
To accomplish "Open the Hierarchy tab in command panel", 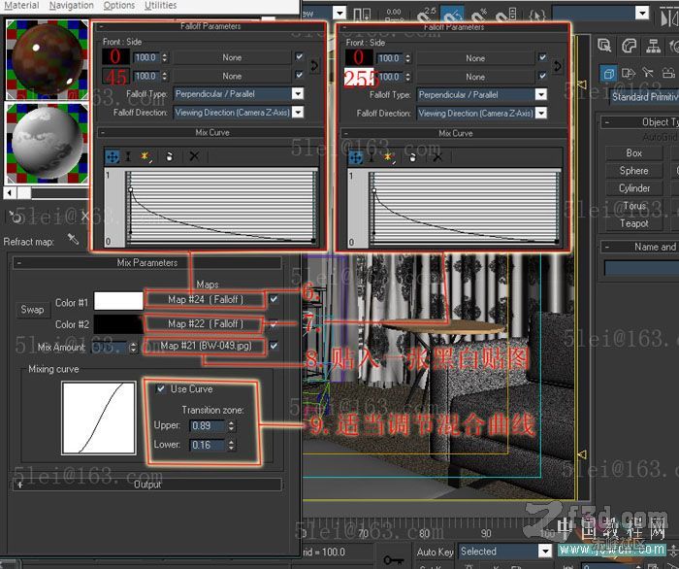I will [x=653, y=46].
